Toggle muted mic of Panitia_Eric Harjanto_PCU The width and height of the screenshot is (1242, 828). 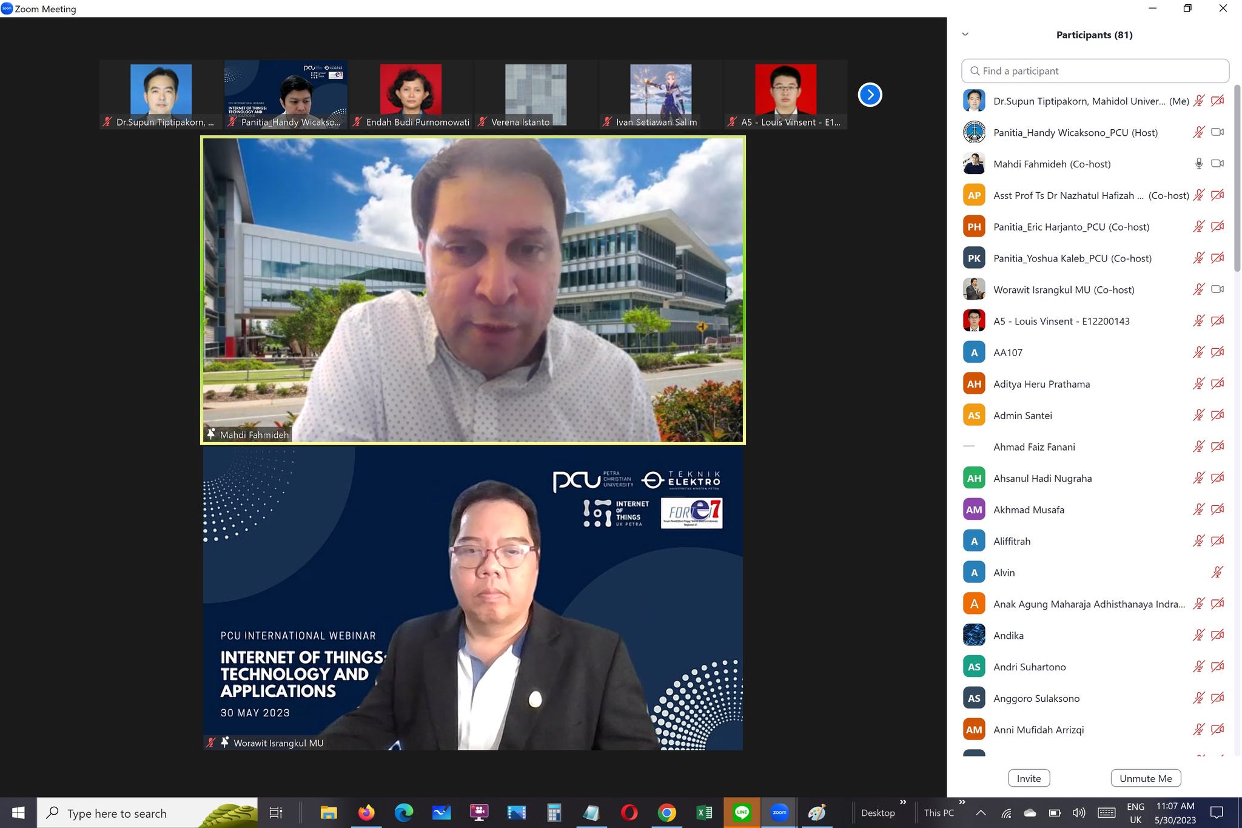point(1198,227)
